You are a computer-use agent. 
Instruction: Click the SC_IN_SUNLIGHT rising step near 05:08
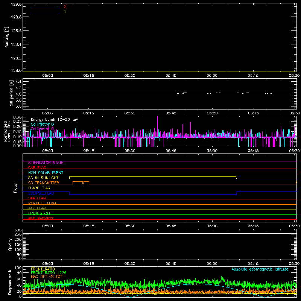70,178
